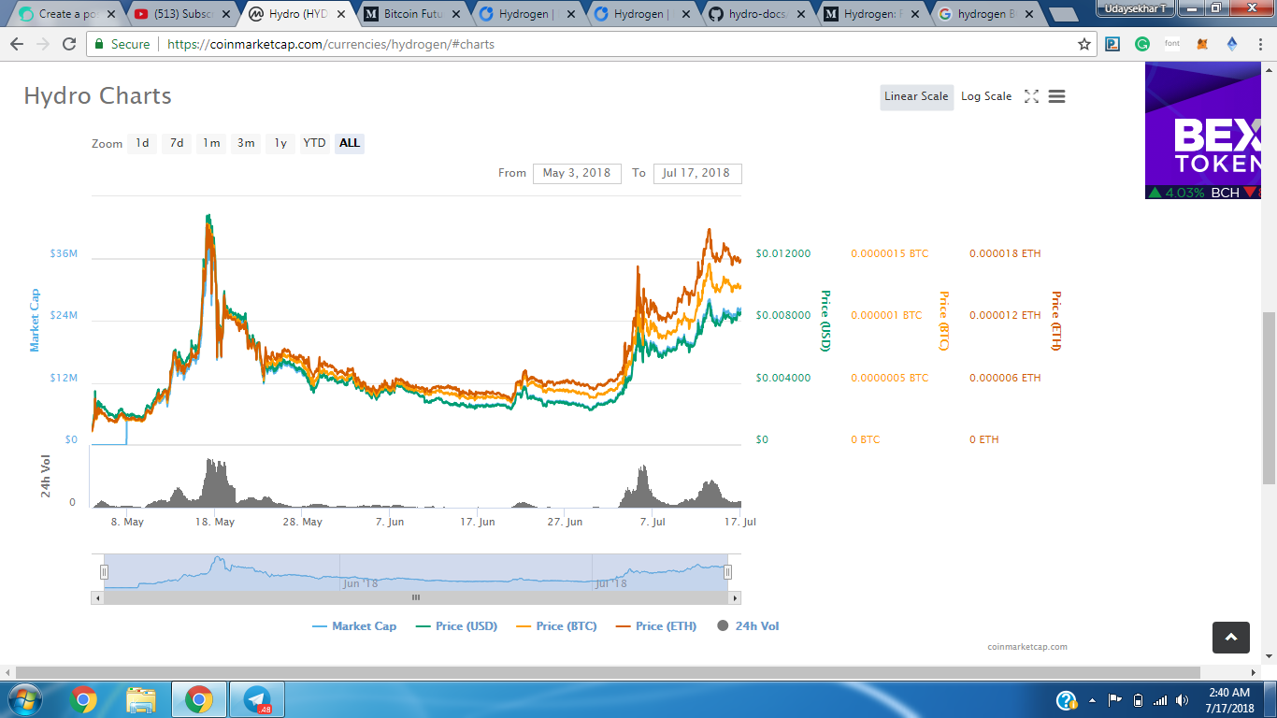Screen dimensions: 1277x718
Task: Set chart zoom to 1m
Action: coord(211,143)
